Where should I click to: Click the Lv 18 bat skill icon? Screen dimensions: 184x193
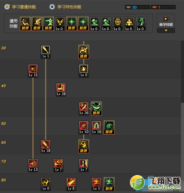[x=46, y=146]
